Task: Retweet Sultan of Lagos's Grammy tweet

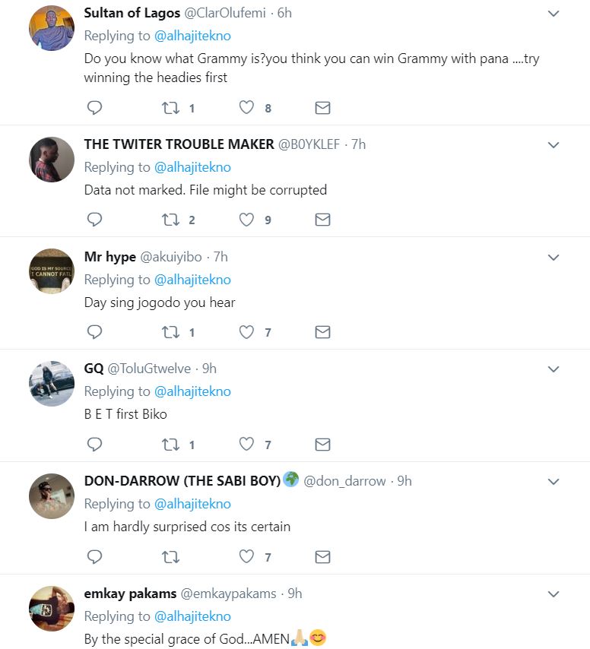Action: tap(170, 108)
